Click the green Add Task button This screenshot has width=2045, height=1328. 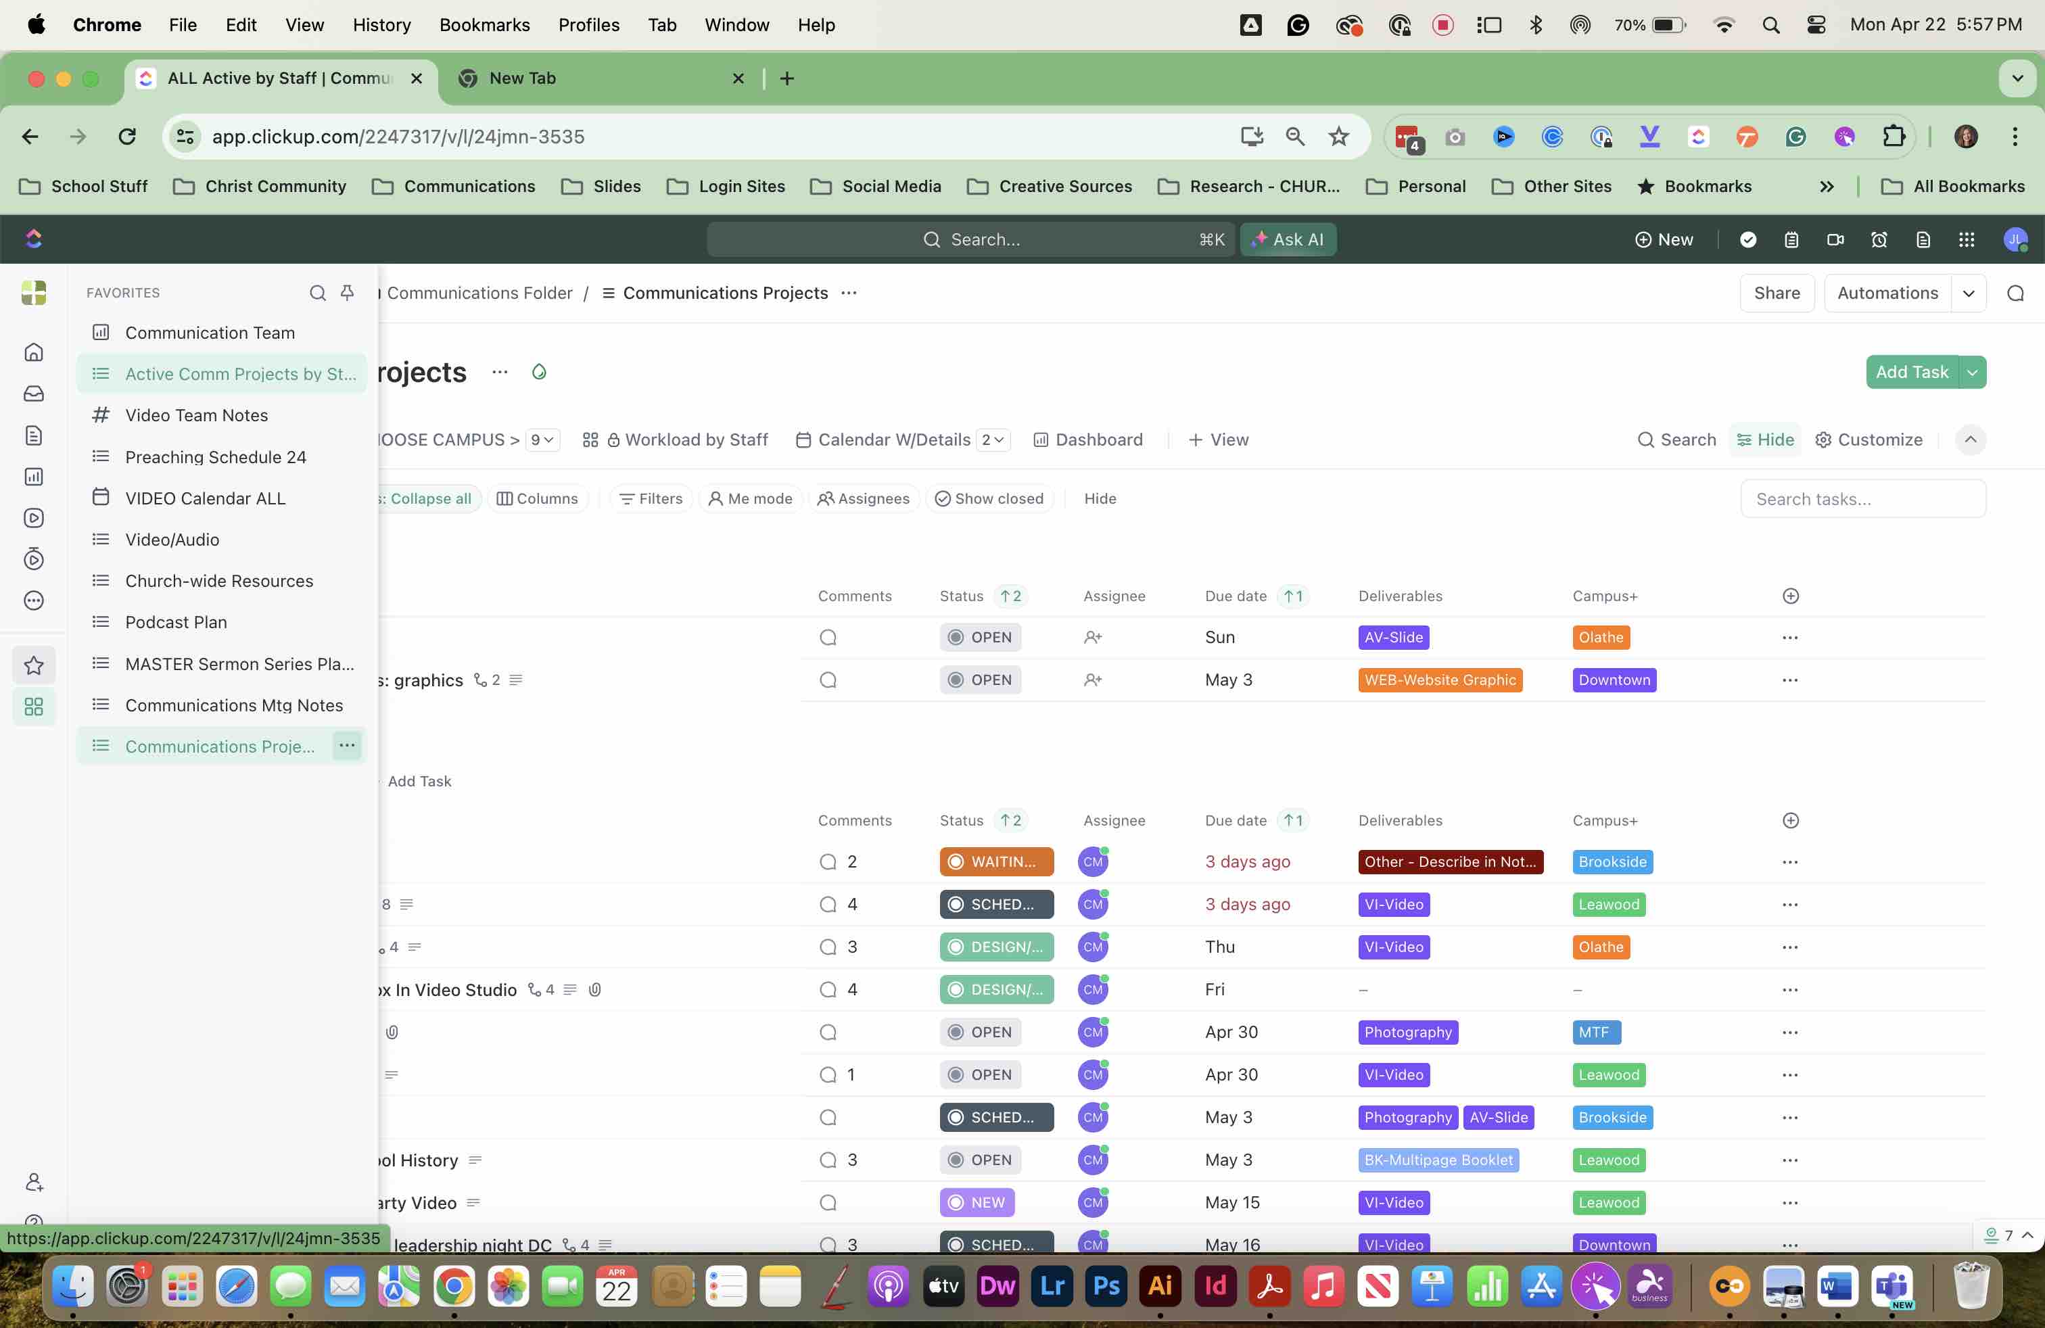[1912, 372]
